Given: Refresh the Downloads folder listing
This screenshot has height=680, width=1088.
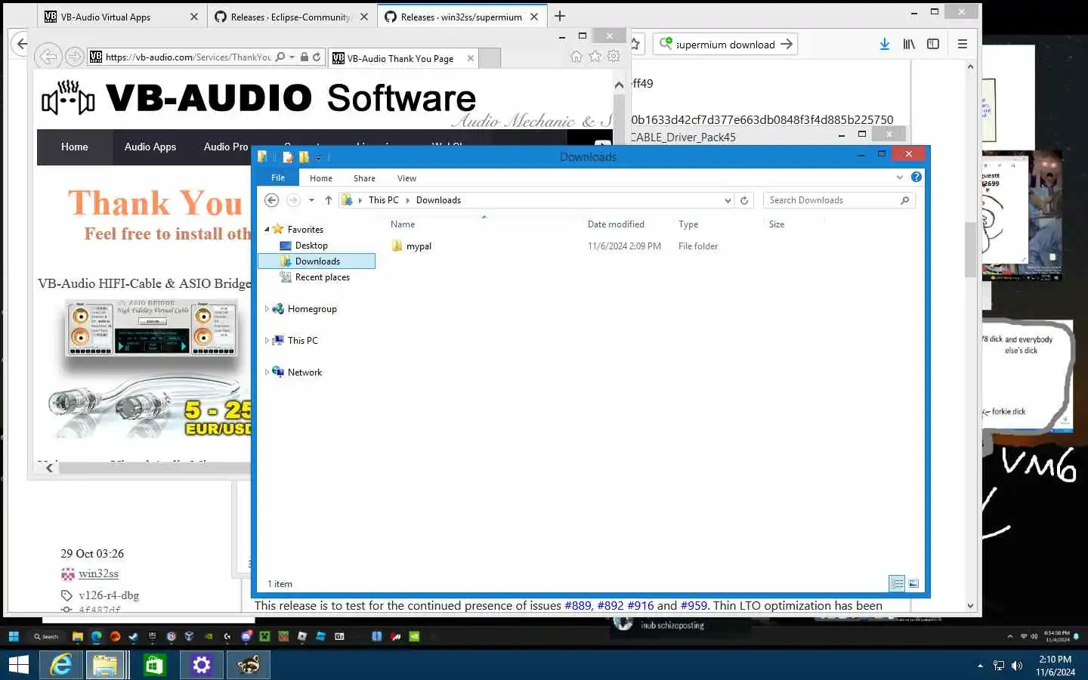Looking at the screenshot, I should [744, 200].
